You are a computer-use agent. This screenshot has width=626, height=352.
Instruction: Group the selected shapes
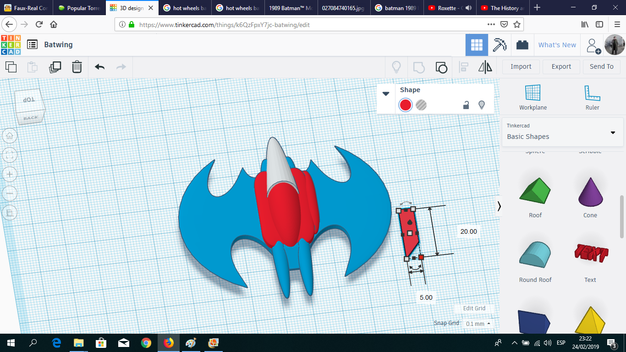click(419, 67)
